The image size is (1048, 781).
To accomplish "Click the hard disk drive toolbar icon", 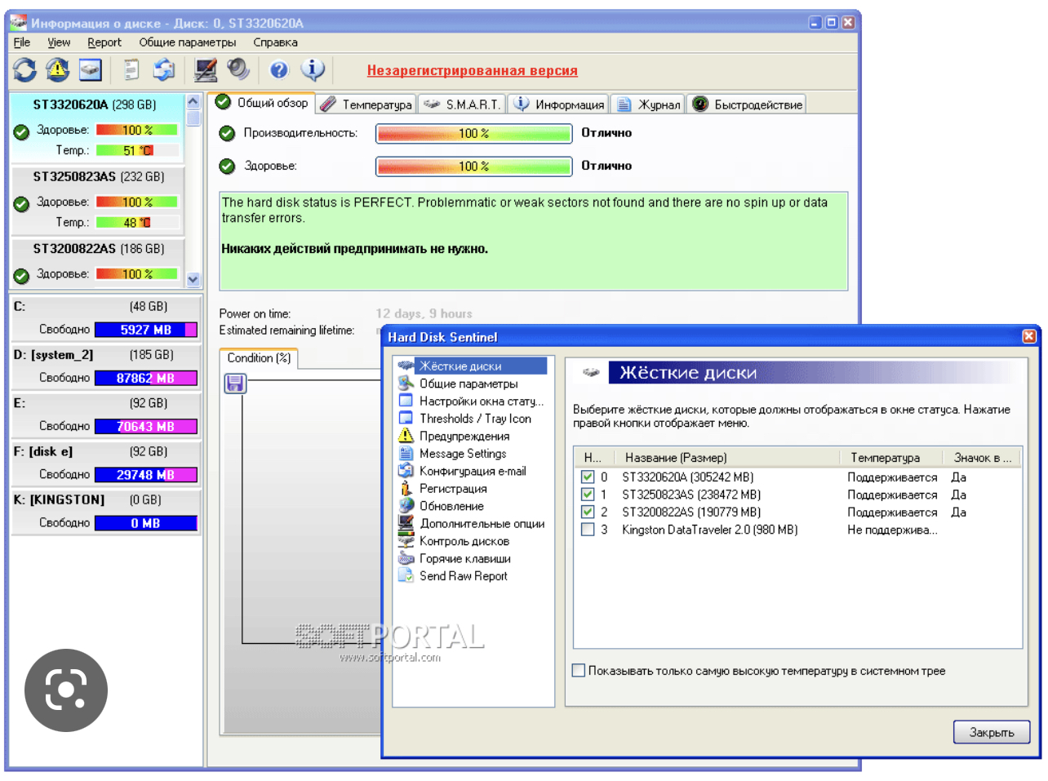I will pos(90,70).
